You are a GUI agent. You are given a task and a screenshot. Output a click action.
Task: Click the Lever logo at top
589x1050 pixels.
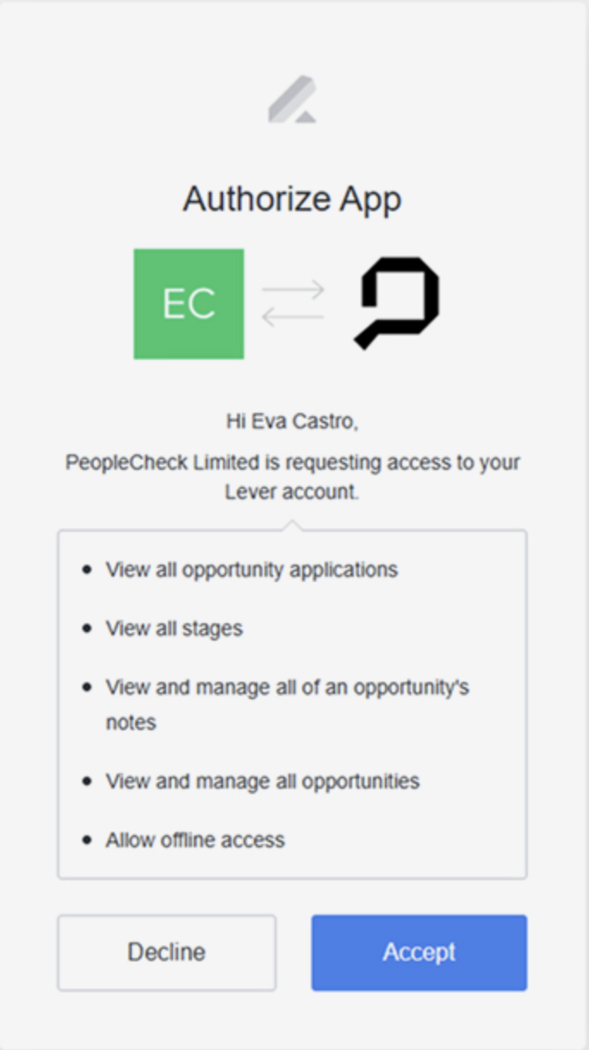coord(293,99)
